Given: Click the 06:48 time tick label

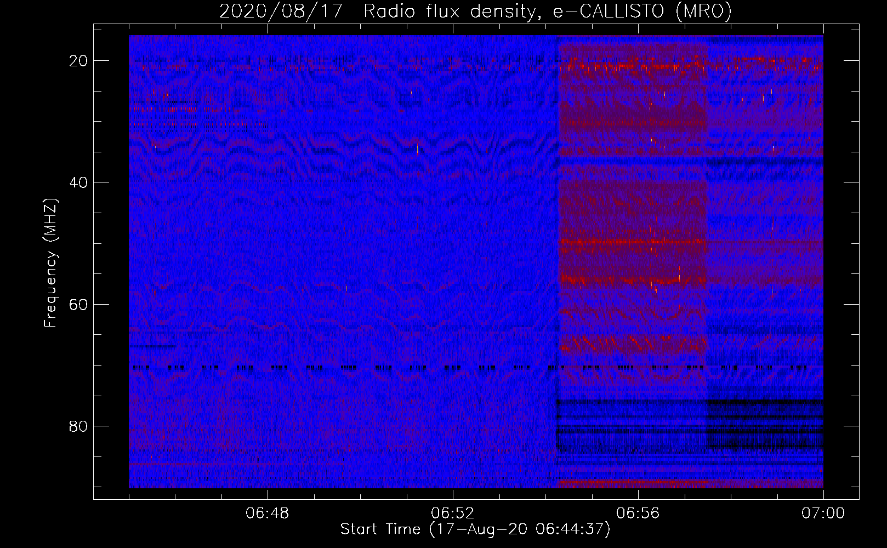Looking at the screenshot, I should 268,513.
